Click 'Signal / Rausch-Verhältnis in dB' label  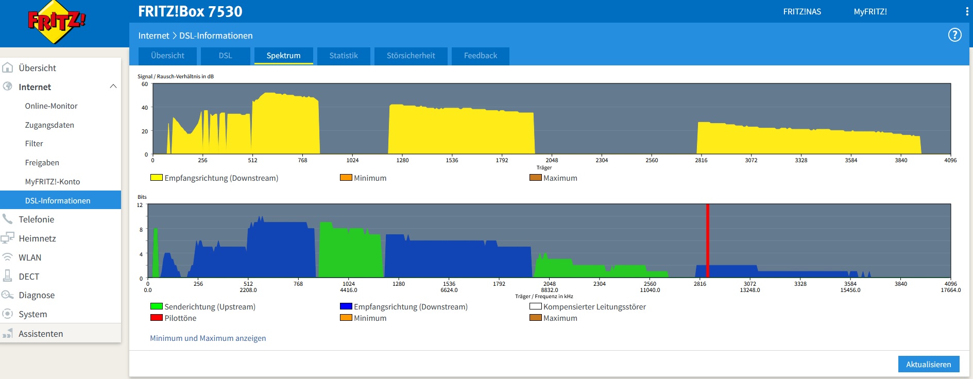(x=176, y=76)
